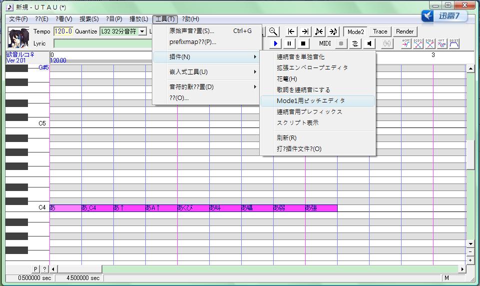Click vertical scrollbar up arrow

[x=471, y=68]
